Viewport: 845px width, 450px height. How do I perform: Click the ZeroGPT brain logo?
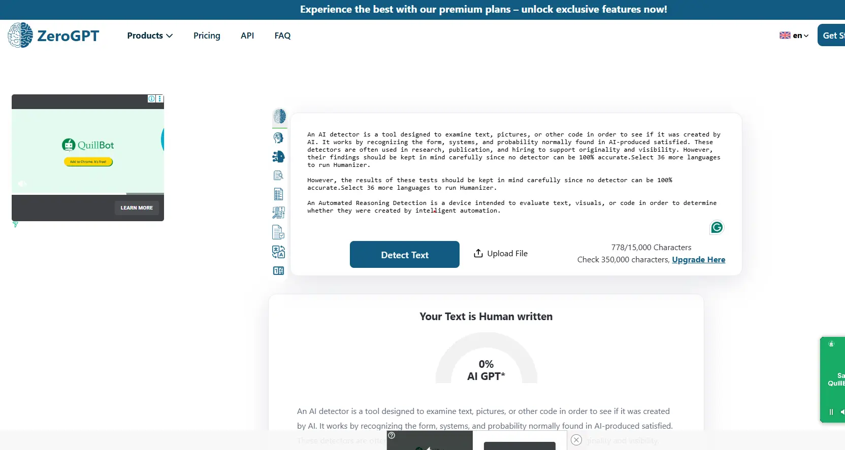20,35
